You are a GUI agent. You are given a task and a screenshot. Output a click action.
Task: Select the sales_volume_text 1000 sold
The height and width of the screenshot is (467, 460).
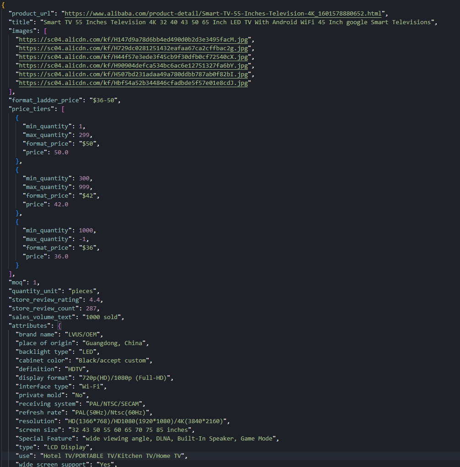[x=103, y=317]
